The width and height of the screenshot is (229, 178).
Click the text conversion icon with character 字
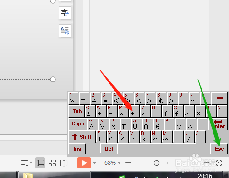(x=65, y=13)
